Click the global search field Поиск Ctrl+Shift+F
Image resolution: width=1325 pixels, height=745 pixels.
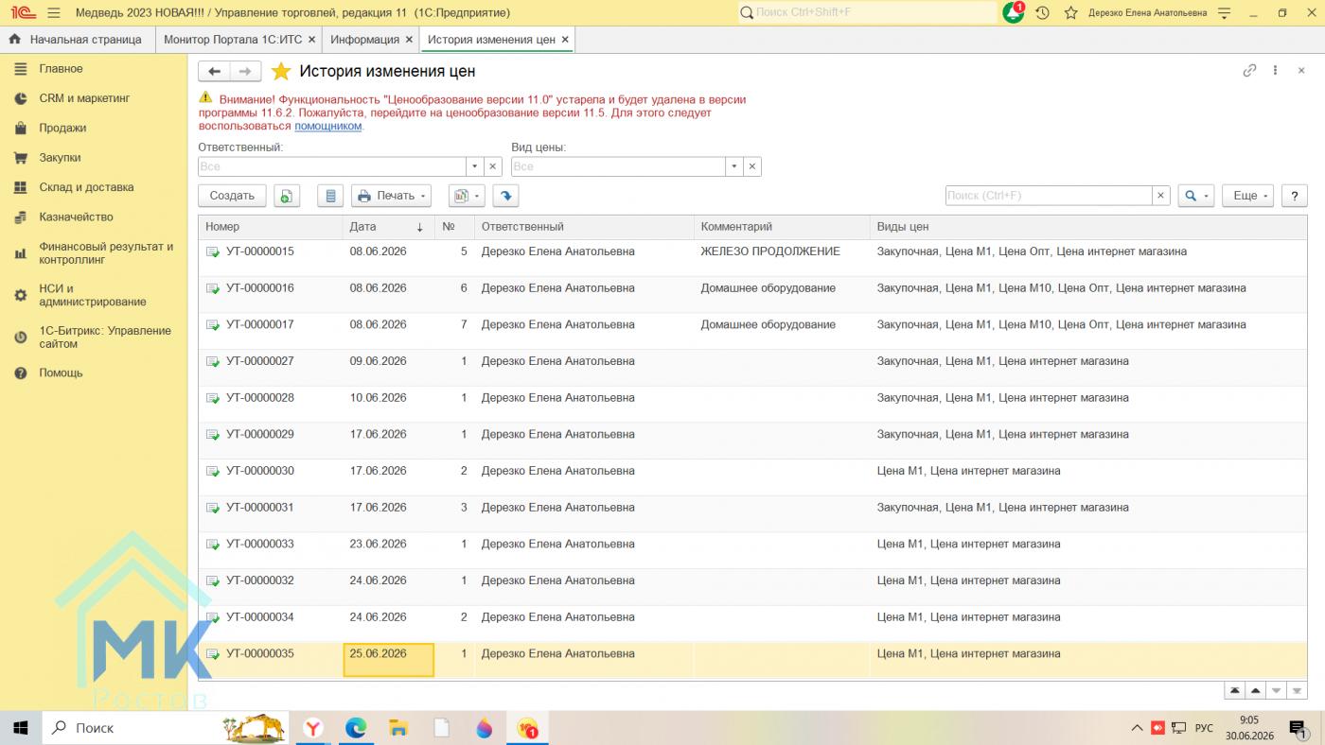point(868,12)
